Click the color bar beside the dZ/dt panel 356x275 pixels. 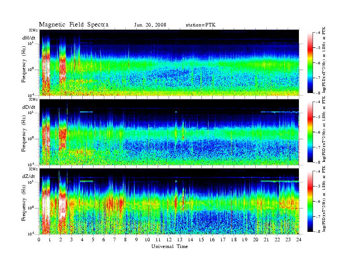point(310,201)
